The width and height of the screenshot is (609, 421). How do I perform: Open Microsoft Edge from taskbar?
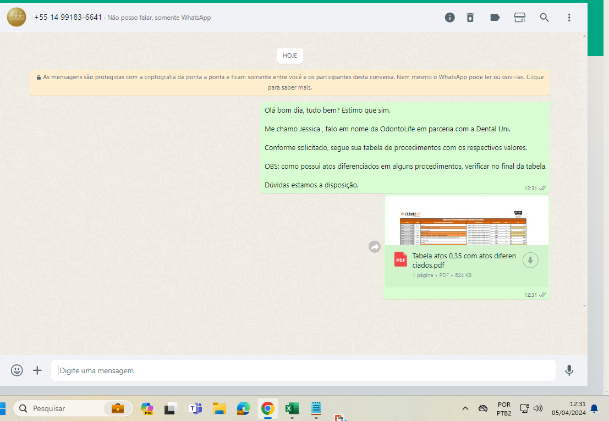point(244,408)
